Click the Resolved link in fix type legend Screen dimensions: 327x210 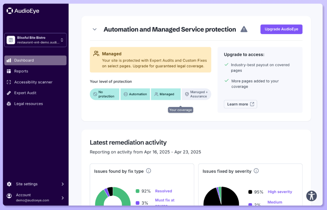[163, 191]
